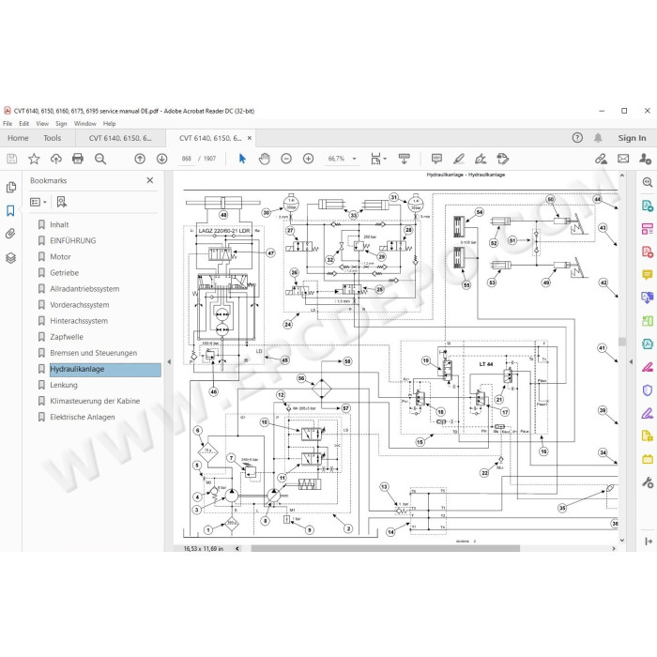Open the Lenkung bookmark
The width and height of the screenshot is (657, 657).
[64, 385]
